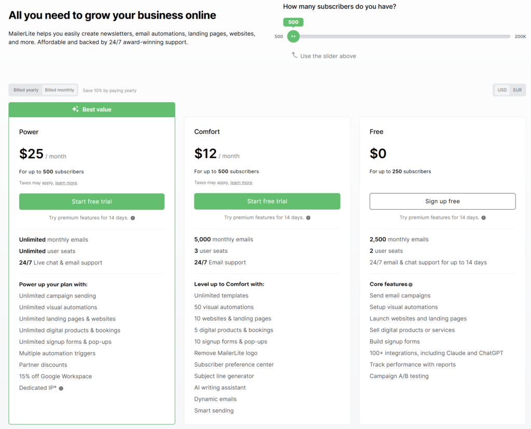Click Unlimited campaign sending feature
This screenshot has width=531, height=429.
[58, 296]
